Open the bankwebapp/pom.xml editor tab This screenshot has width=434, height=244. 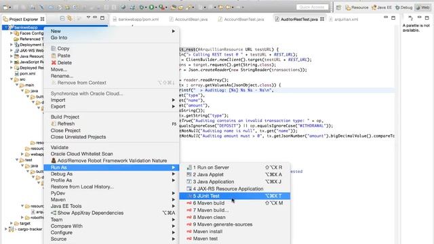pos(136,20)
